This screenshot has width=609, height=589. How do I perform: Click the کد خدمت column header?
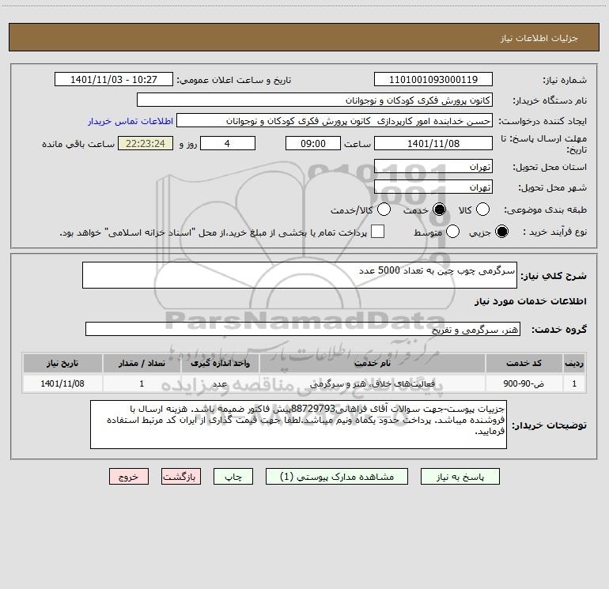pyautogui.click(x=524, y=364)
